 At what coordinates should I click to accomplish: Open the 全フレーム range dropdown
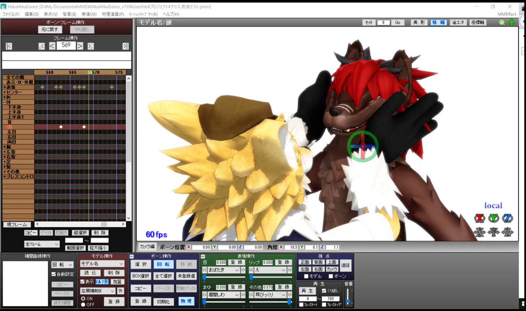pos(42,244)
